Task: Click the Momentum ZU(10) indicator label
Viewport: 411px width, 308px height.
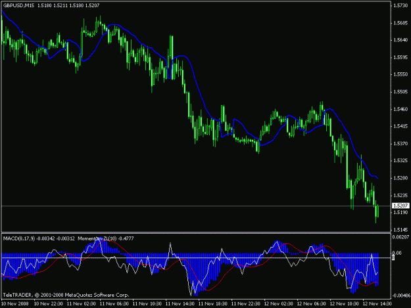Action: tap(97, 238)
